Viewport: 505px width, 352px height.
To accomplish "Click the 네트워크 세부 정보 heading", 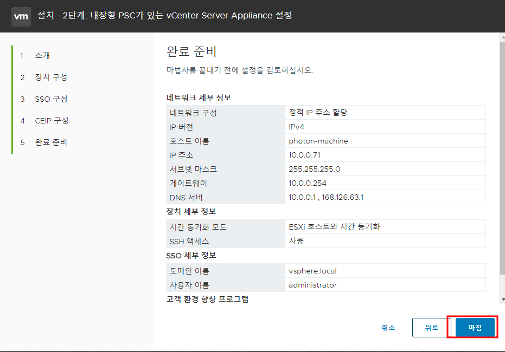I will coord(199,97).
